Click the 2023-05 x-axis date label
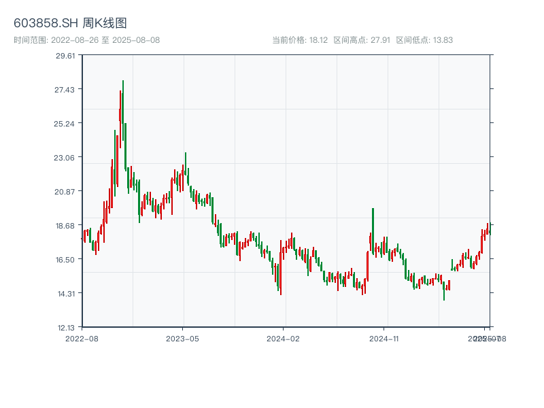This screenshot has height=408, width=544. (182, 338)
